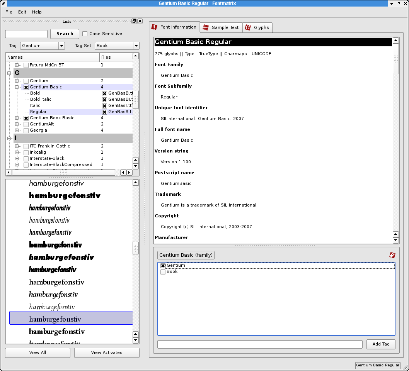Check the Georgia font checkbox
This screenshot has height=371, width=409.
click(x=26, y=130)
